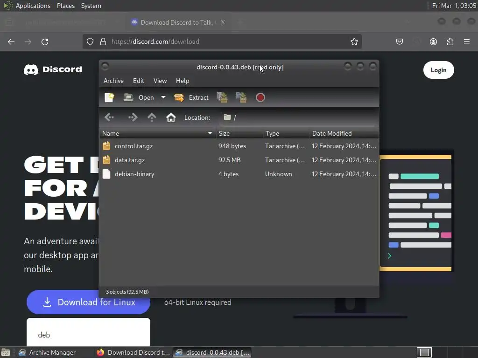The width and height of the screenshot is (478, 358).
Task: Open the System menu in top panel
Action: (x=91, y=6)
